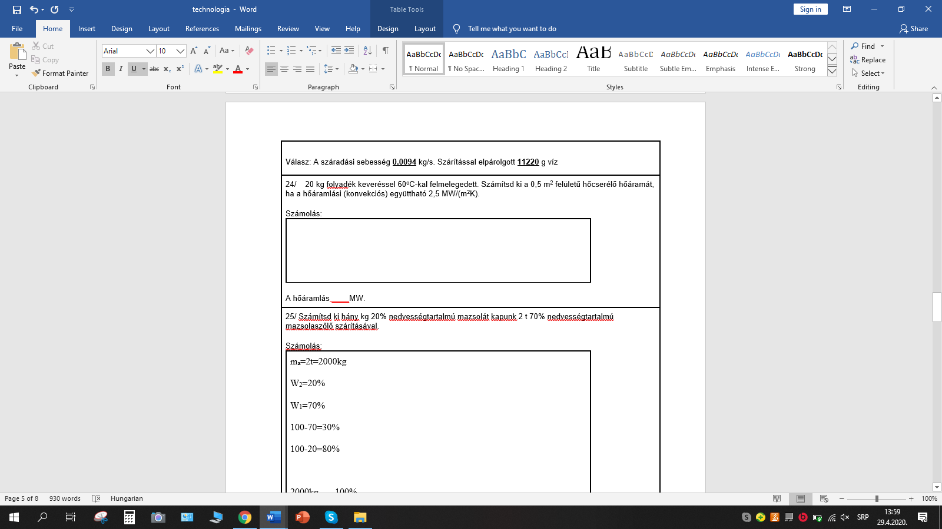Click the Grow Font size icon

tap(194, 51)
